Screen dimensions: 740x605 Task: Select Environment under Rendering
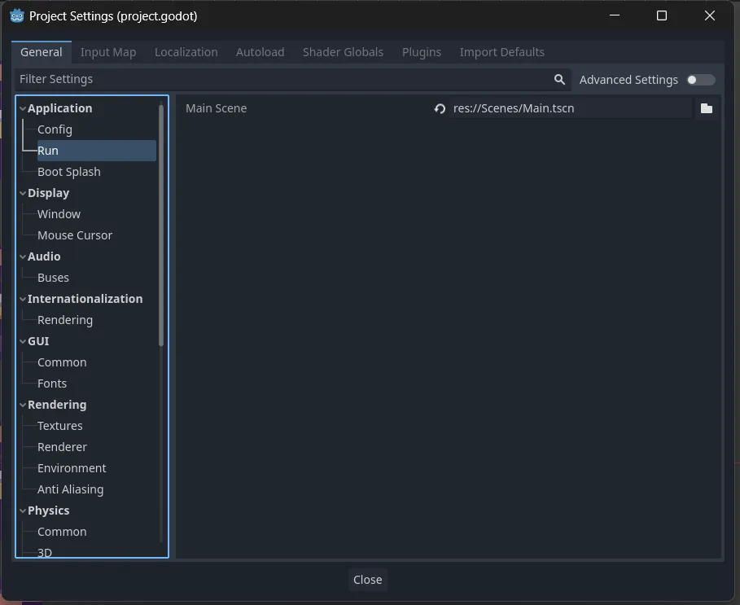(72, 468)
